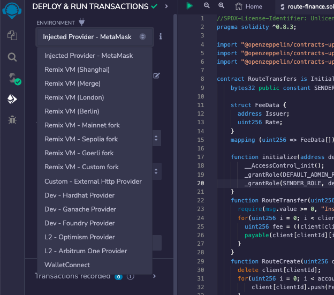The height and width of the screenshot is (295, 334).
Task: Open the File Explorer sidebar icon
Action: [12, 35]
